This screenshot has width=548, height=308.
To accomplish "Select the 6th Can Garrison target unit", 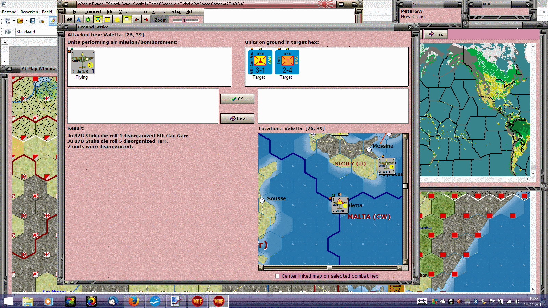I will point(260,62).
